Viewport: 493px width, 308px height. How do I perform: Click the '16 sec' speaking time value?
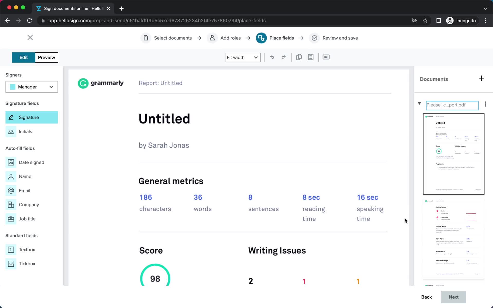click(367, 197)
